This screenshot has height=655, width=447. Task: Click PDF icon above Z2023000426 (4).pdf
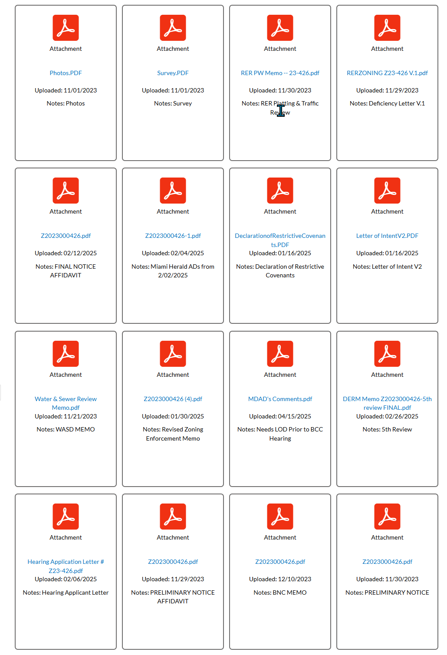tap(173, 354)
